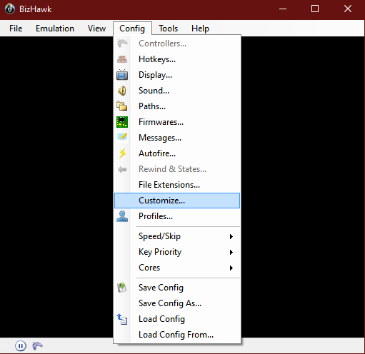365x354 pixels.
Task: Choose Save Config
Action: (x=177, y=288)
